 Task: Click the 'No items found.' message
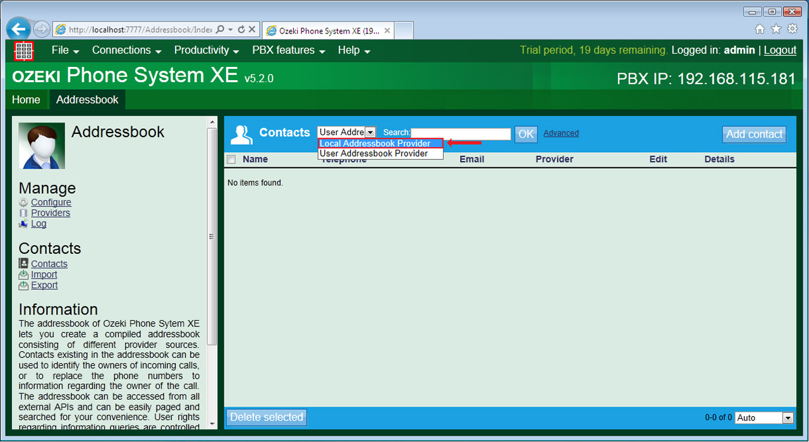255,183
